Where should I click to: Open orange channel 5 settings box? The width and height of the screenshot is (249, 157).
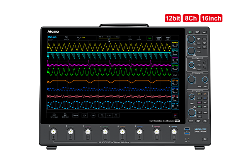click(175, 82)
